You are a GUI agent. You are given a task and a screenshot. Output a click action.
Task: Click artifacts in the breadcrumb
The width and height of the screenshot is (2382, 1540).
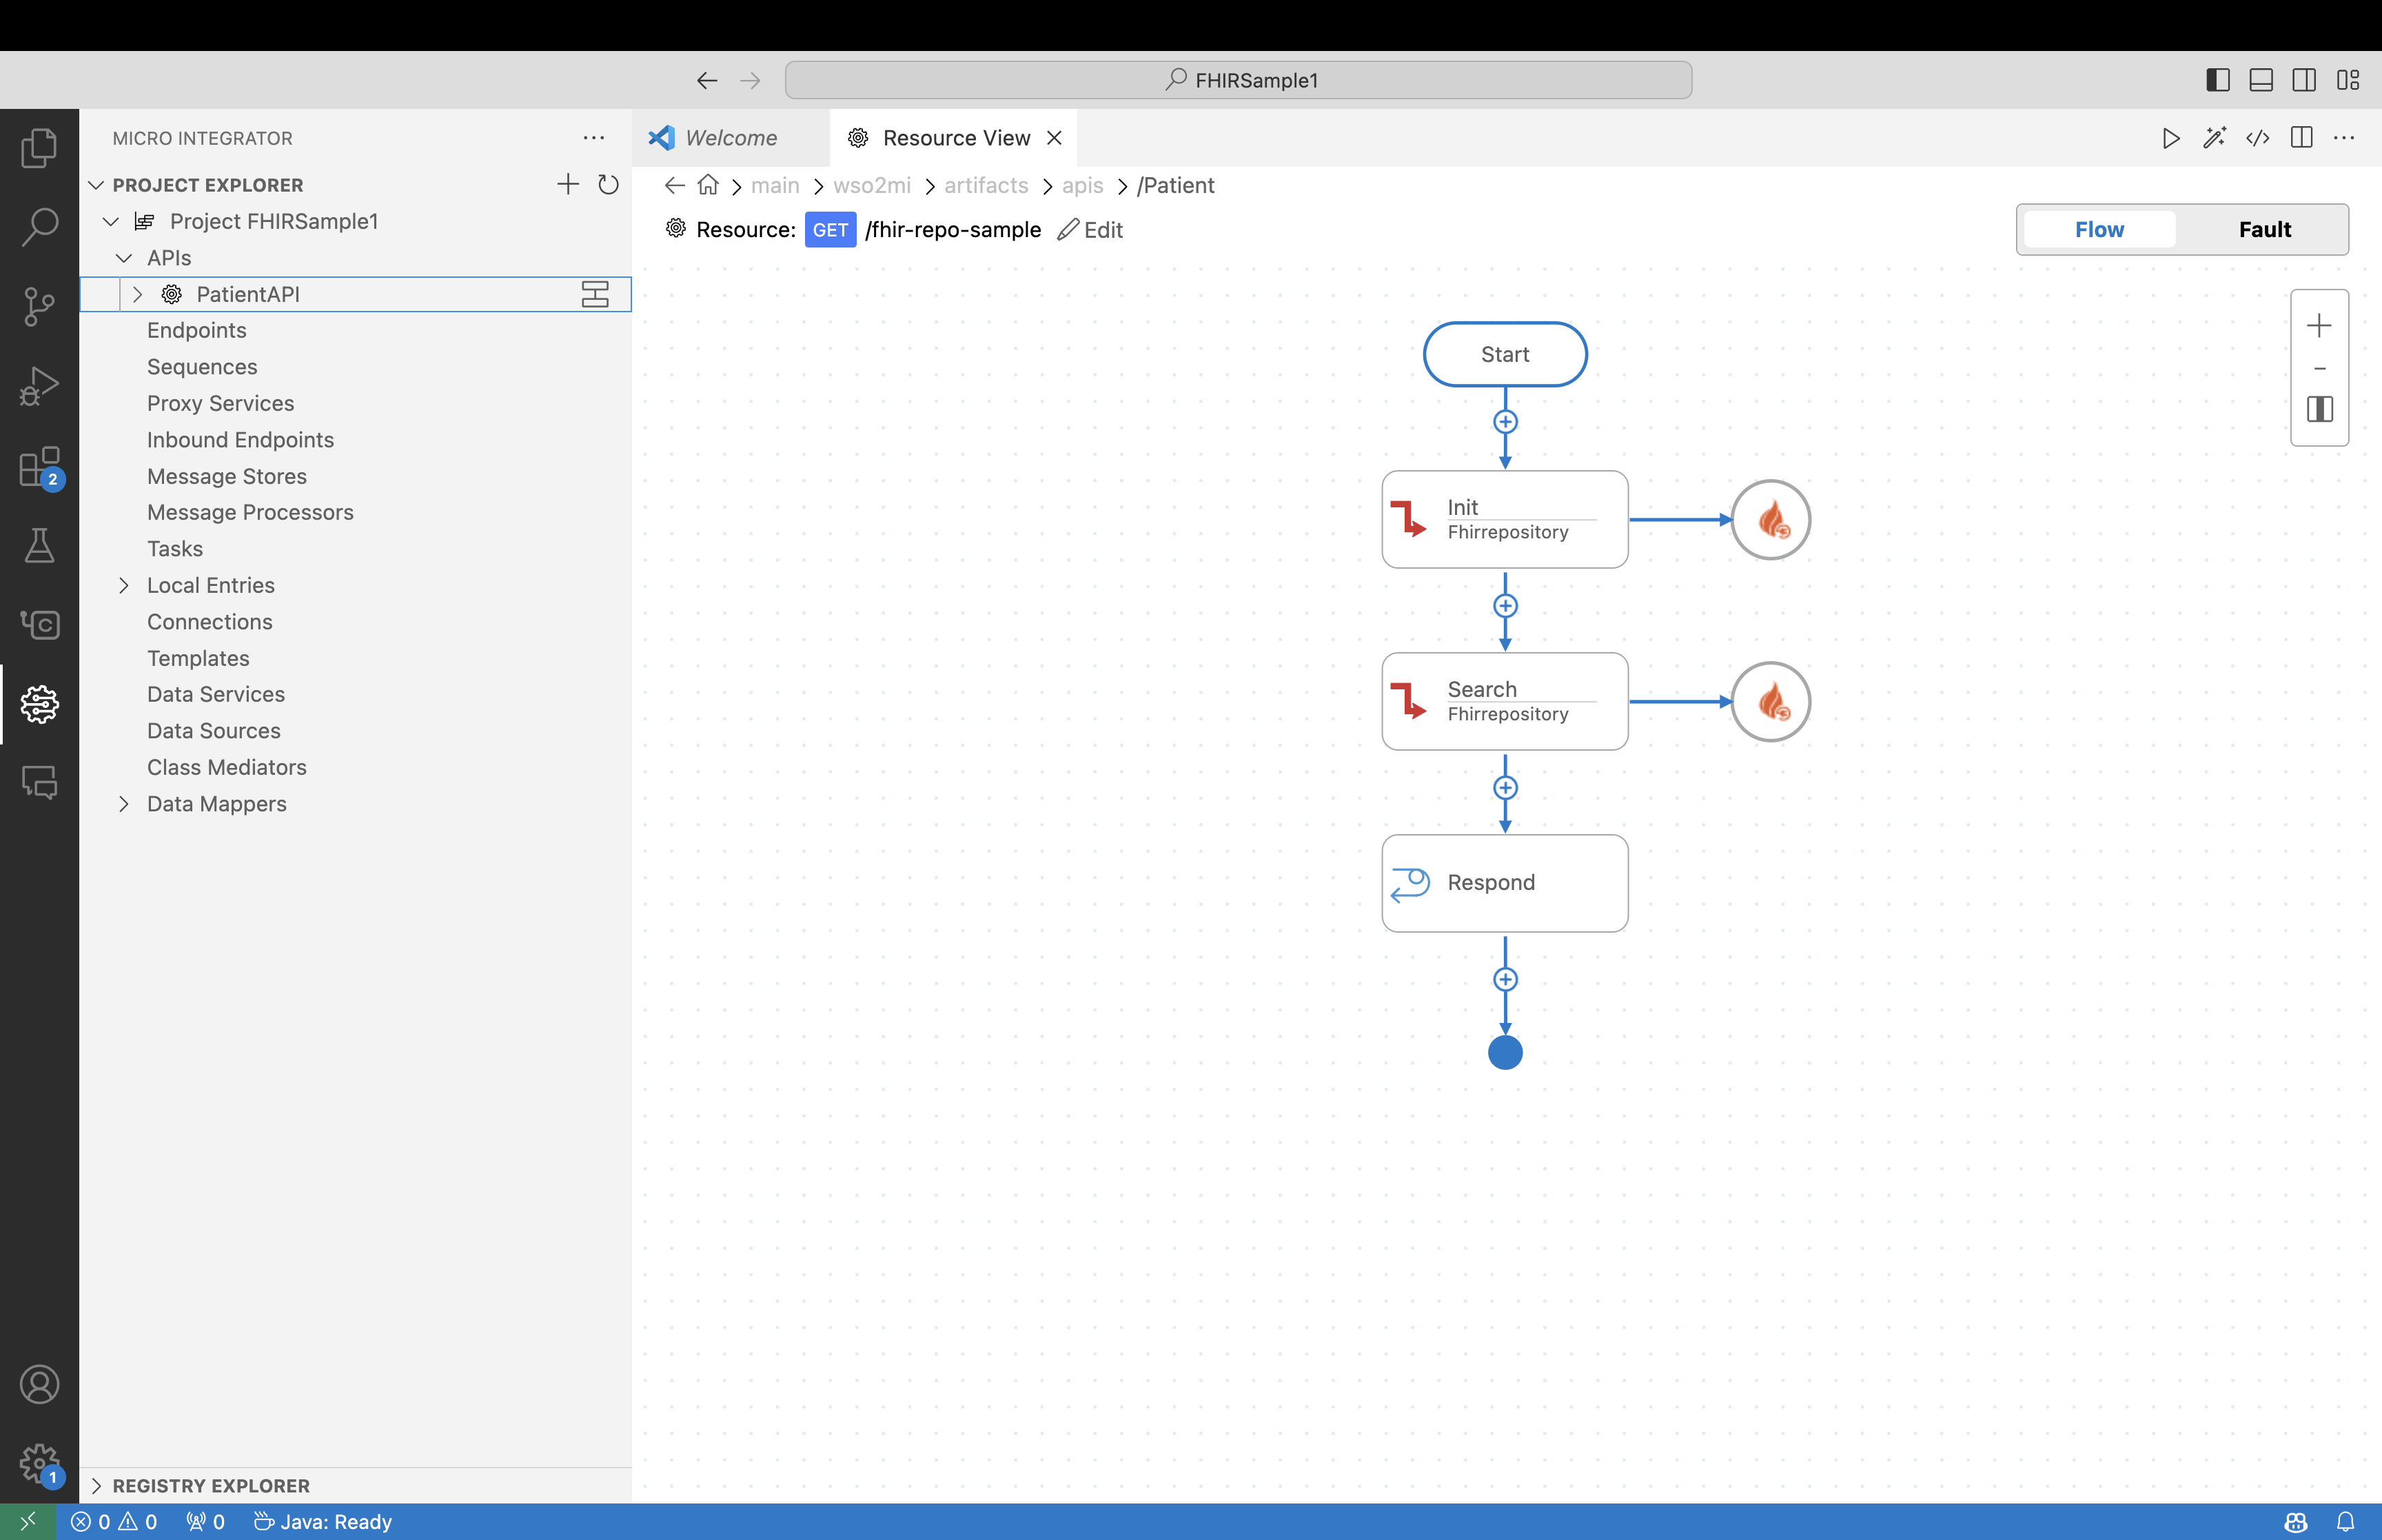point(986,185)
